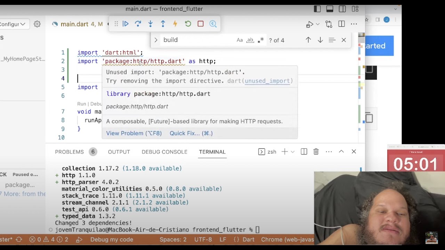Viewport: 445px width, 250px height.
Task: Click the Step Into debug arrow
Action: (151, 24)
